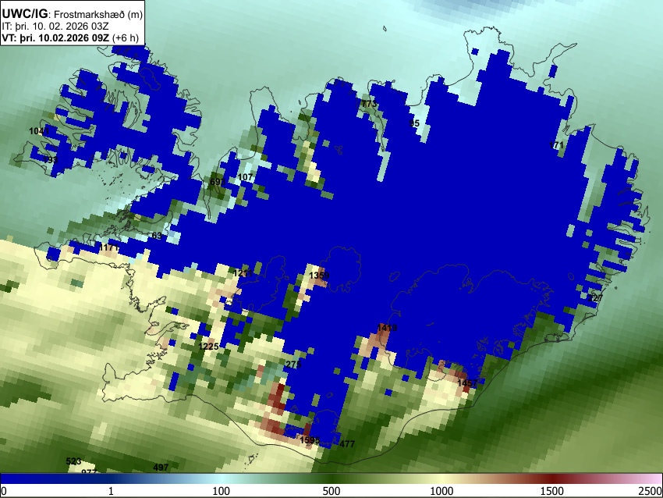
Task: Click the map value 1419
Action: click(387, 328)
